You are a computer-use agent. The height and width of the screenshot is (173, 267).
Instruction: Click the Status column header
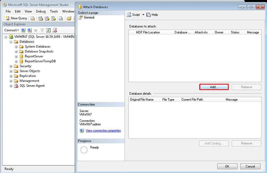click(237, 32)
